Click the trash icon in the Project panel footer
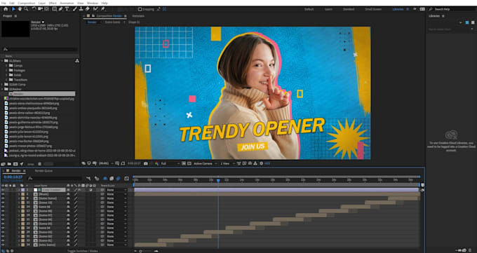Viewport: 477px width, 253px height. (39, 164)
